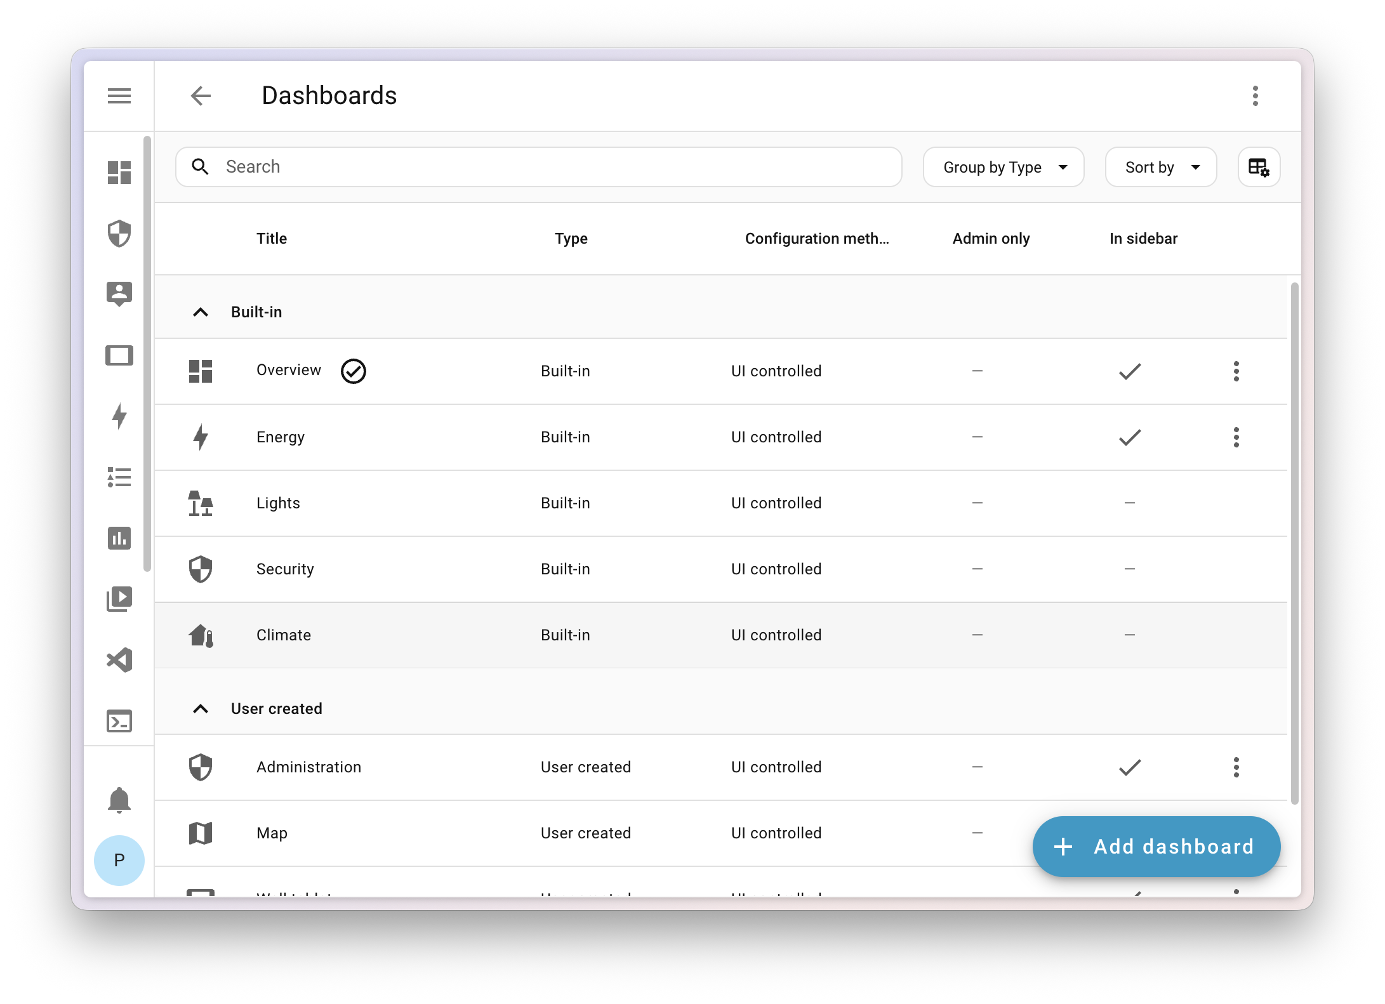
Task: Open the table column settings icon
Action: (1259, 166)
